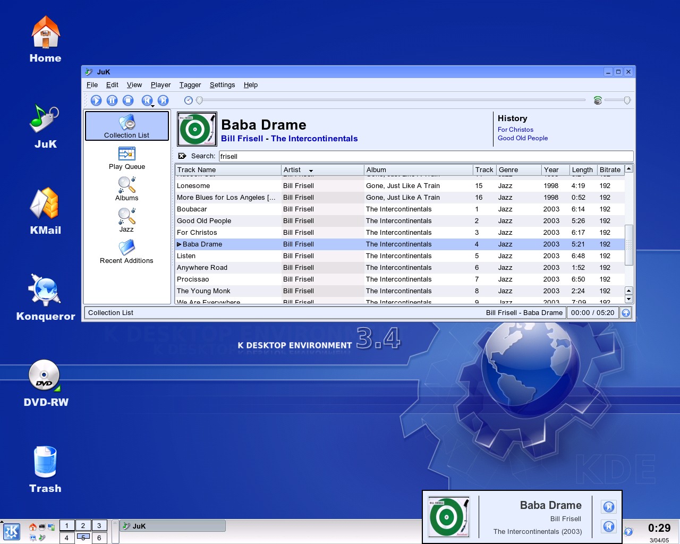The width and height of the screenshot is (680, 544).
Task: Select the Lonesome track row
Action: click(400, 186)
